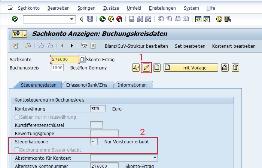The image size is (262, 168).
Task: Click the trash can delete icon button
Action: point(235,68)
